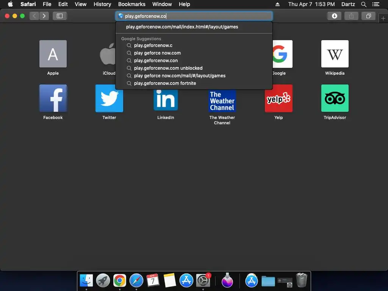Open The Weather Channel favorites tile
Screen dimensions: 388x291
[x=222, y=101]
